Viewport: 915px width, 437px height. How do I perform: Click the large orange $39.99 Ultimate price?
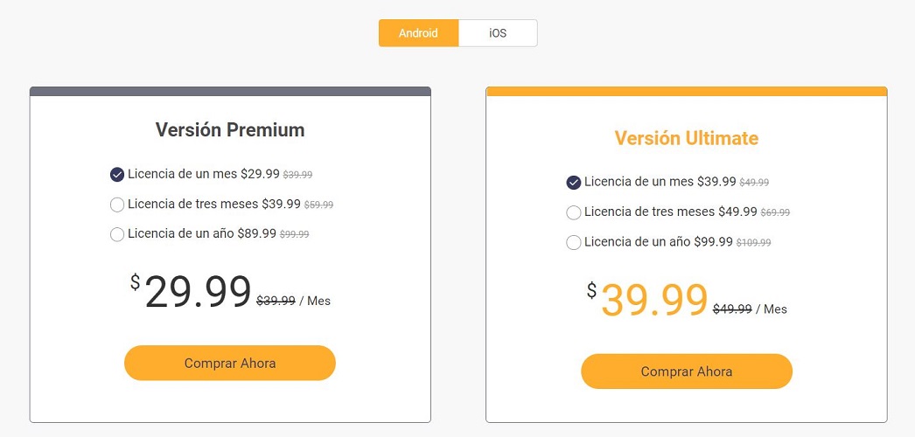coord(654,301)
